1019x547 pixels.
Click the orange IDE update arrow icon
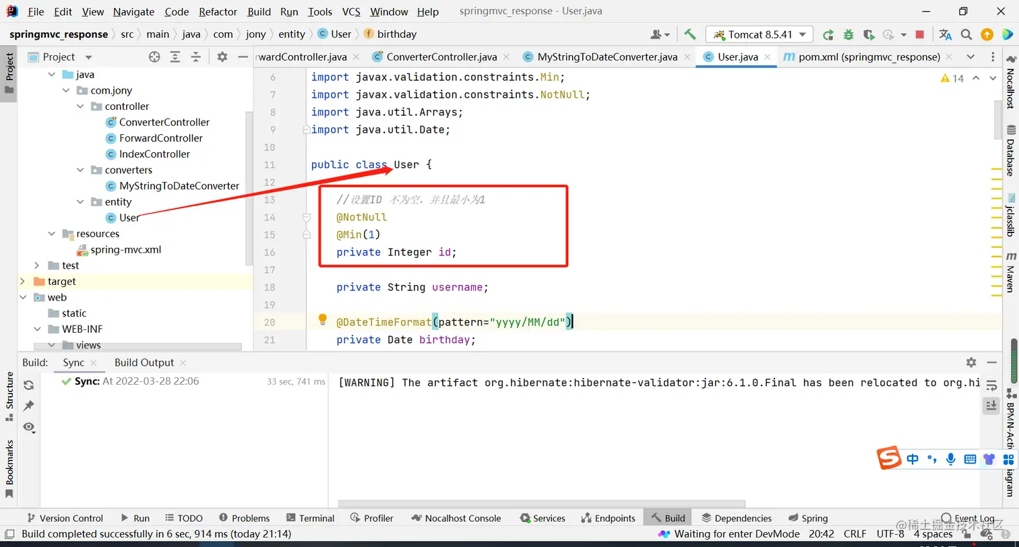pos(987,34)
